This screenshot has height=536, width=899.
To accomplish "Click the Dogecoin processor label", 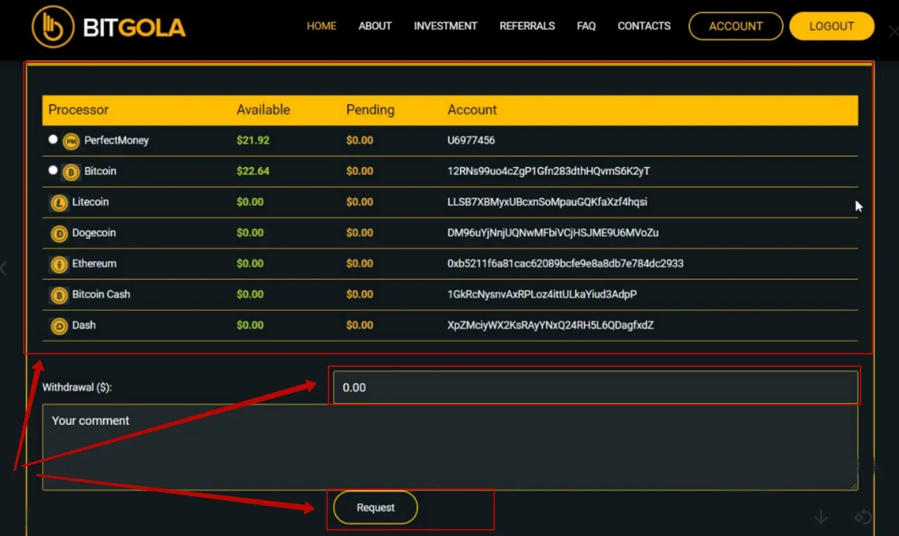I will [x=94, y=233].
